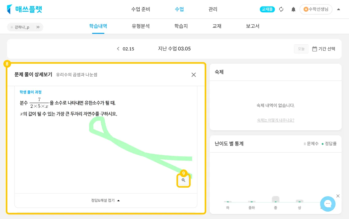Open the 관리 menu

(213, 9)
